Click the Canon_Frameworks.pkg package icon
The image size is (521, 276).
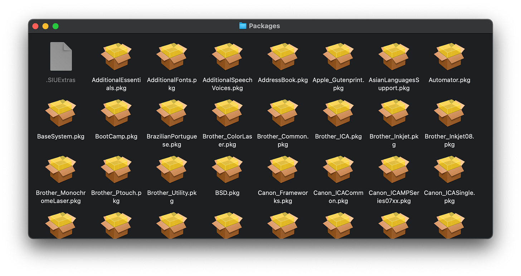283,169
